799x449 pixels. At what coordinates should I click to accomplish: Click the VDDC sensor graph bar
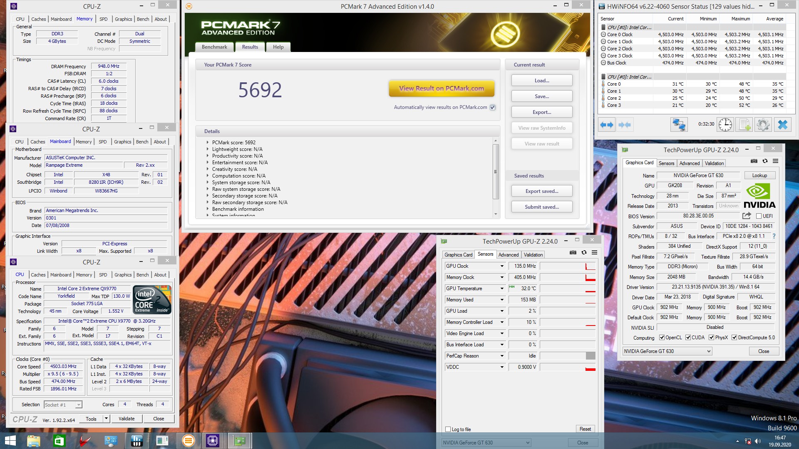pyautogui.click(x=568, y=367)
